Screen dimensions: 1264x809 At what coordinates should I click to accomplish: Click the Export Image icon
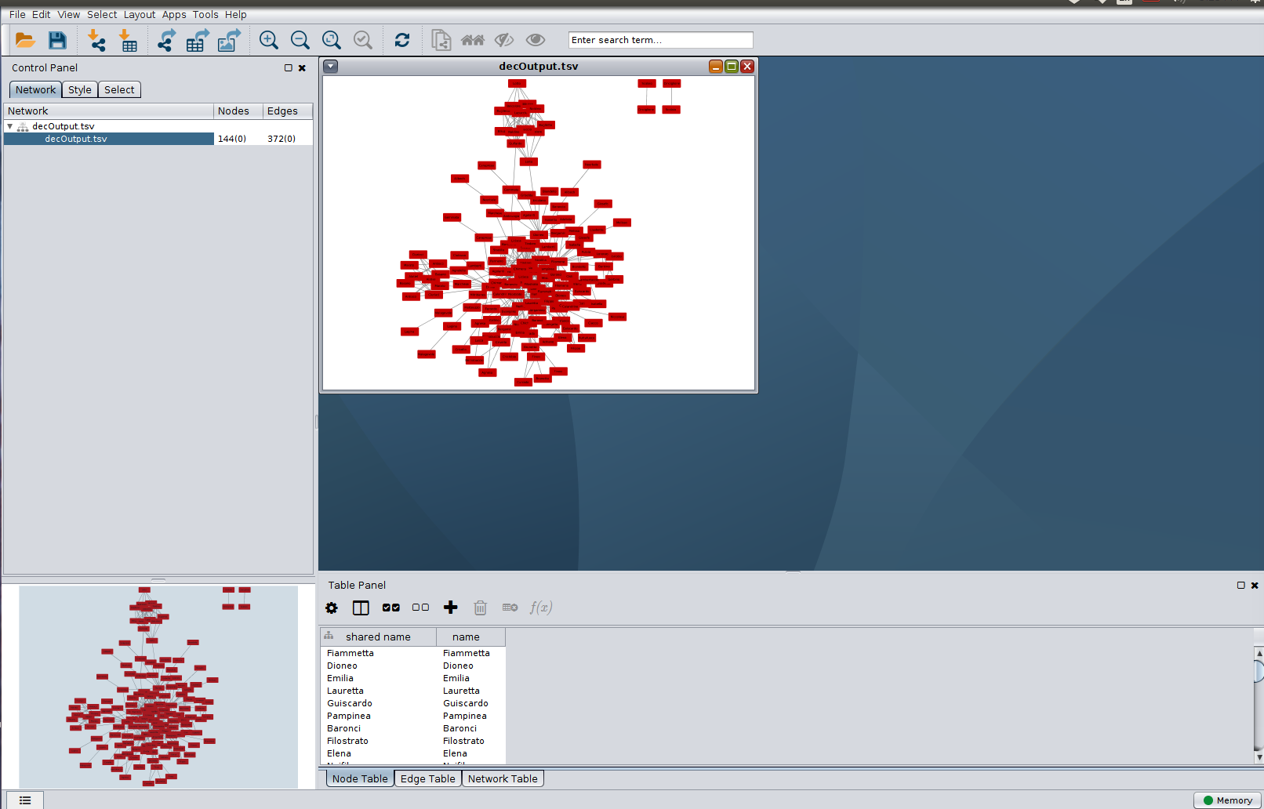click(228, 39)
